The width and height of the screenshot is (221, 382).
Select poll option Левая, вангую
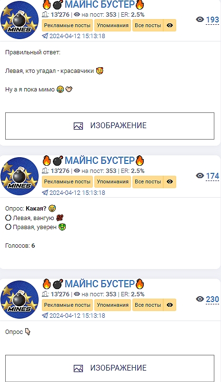click(34, 218)
